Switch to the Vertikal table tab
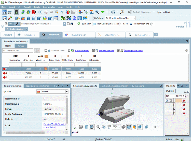191x141 pixels. point(21,46)
